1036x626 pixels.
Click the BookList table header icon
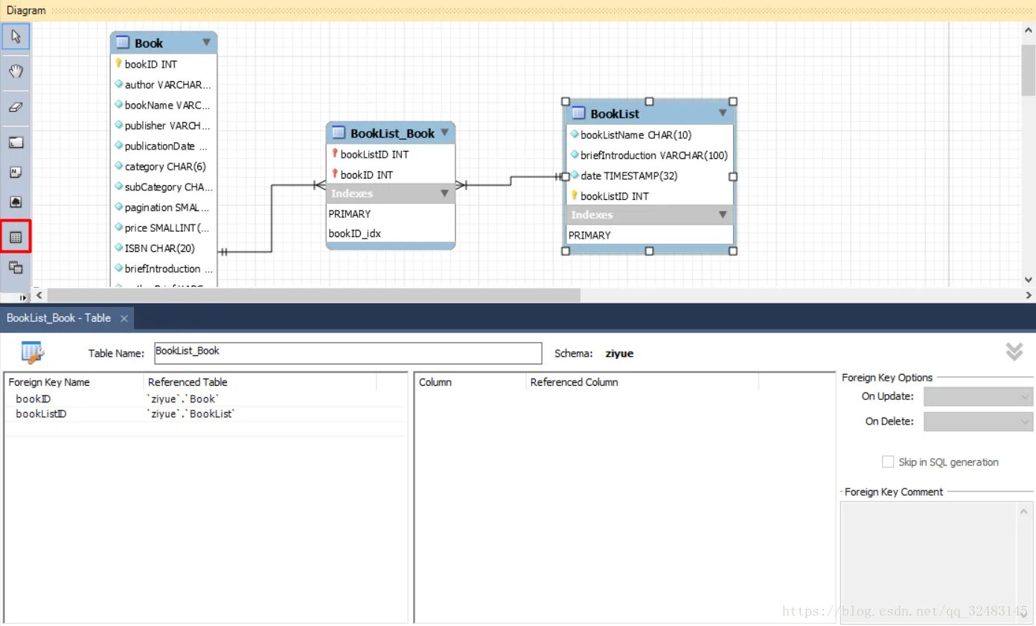click(579, 113)
